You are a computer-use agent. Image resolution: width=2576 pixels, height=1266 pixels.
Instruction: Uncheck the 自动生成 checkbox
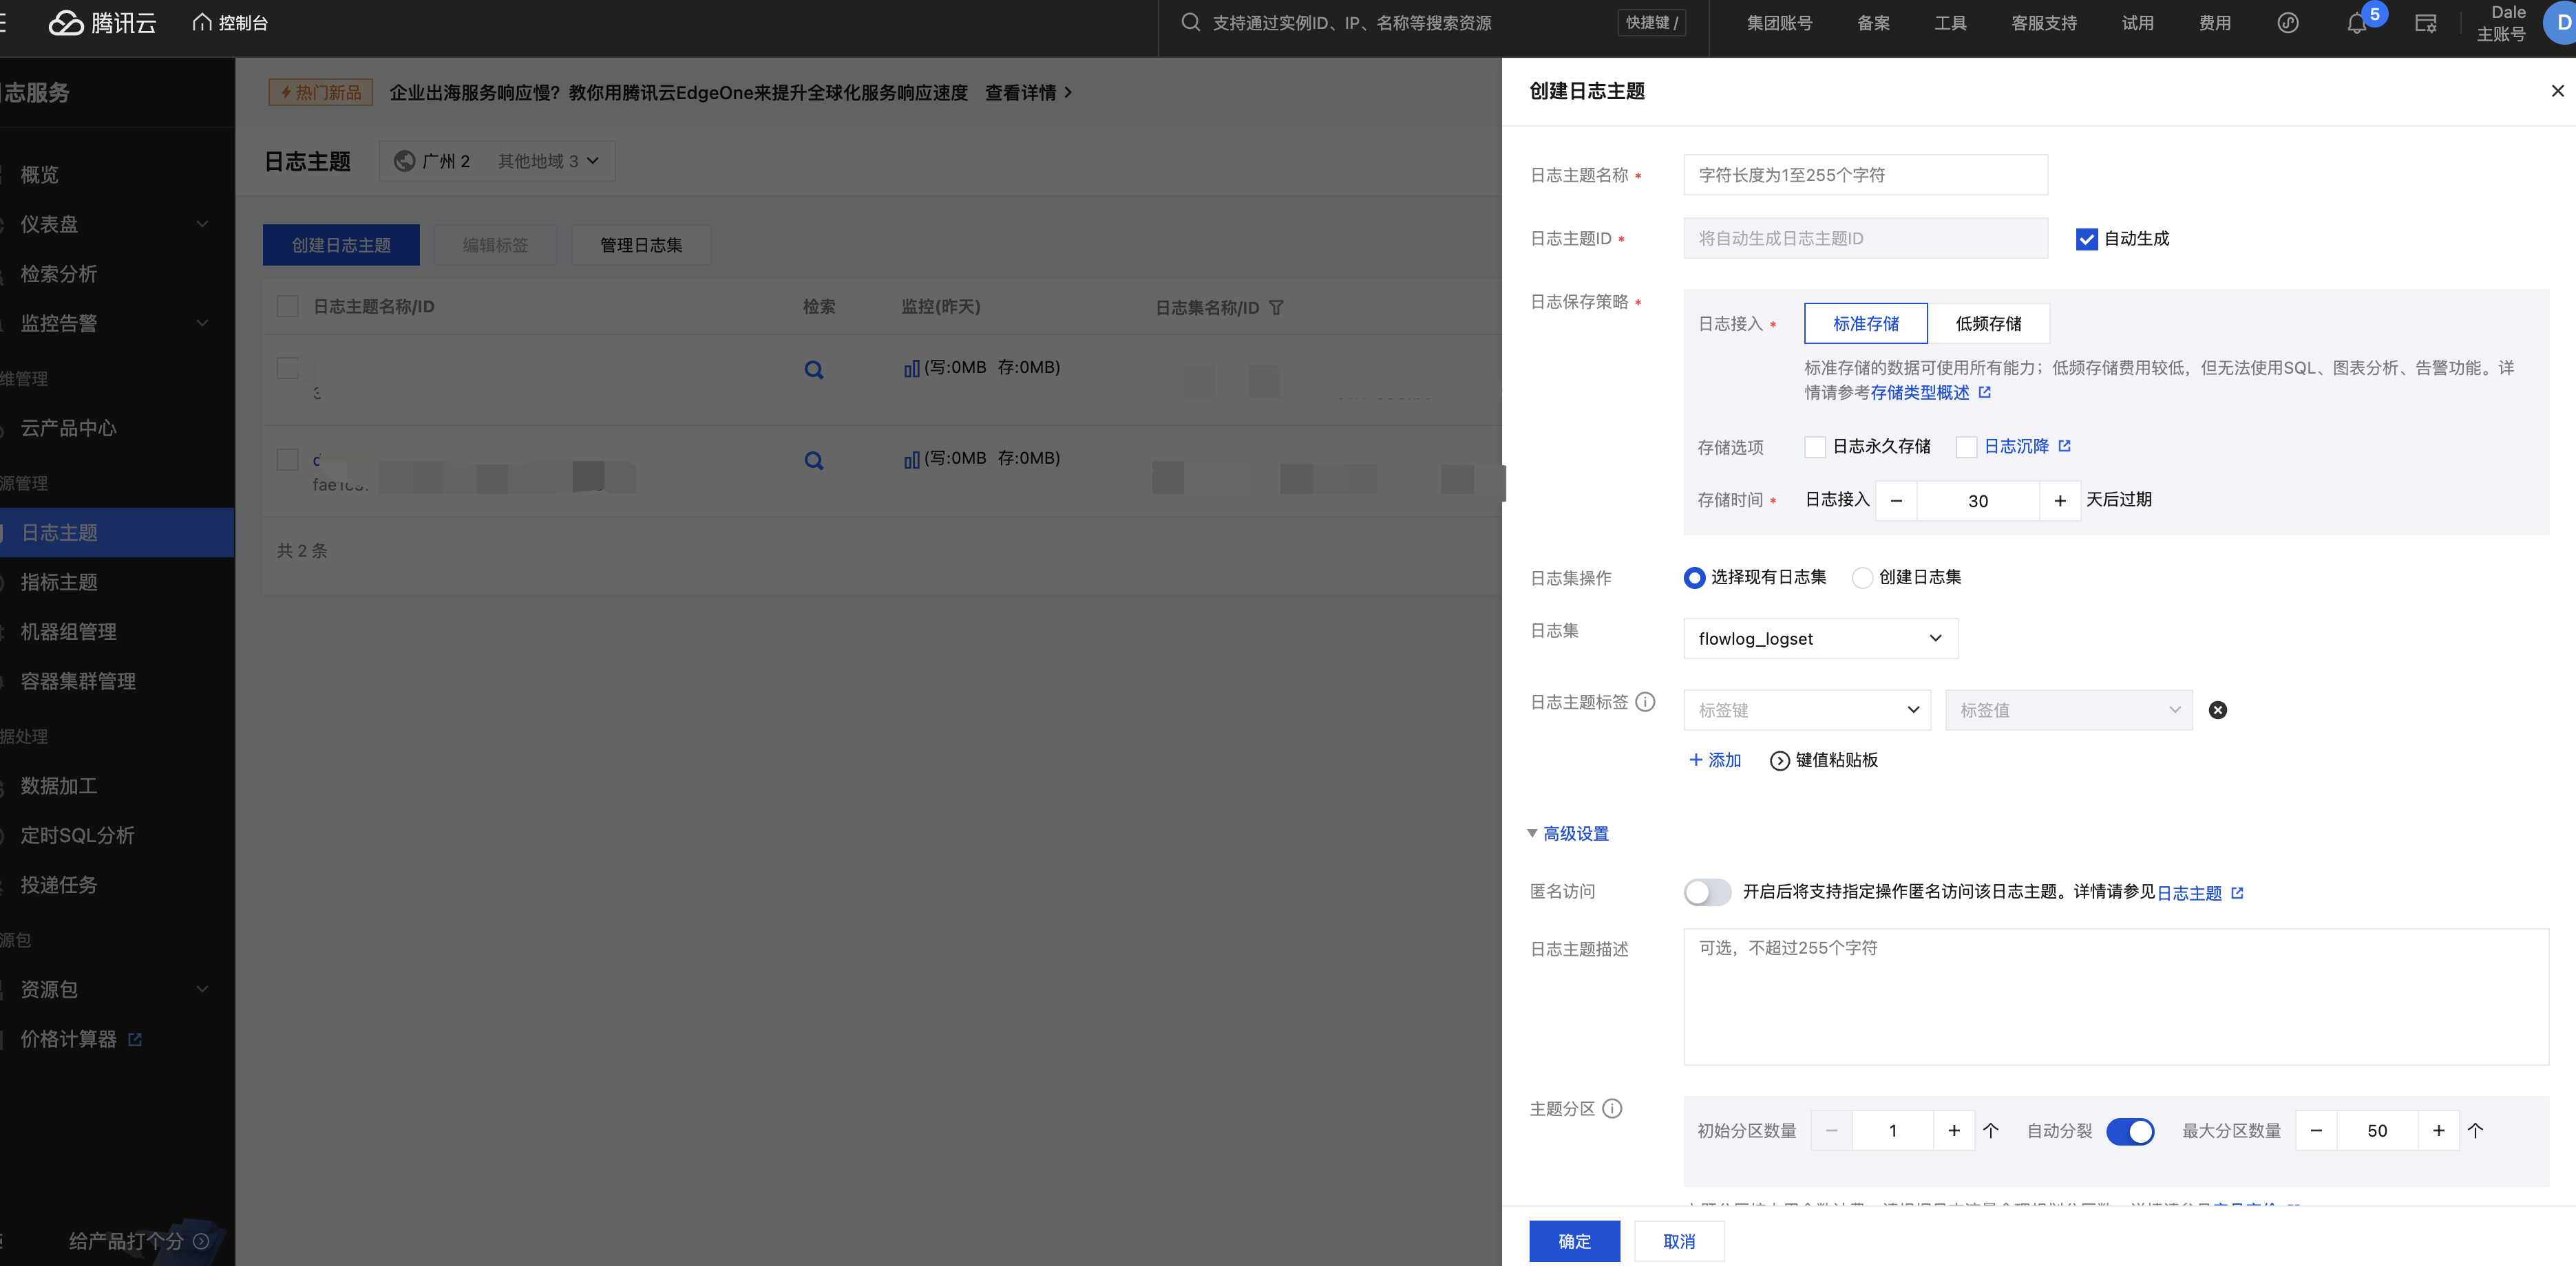click(2086, 239)
